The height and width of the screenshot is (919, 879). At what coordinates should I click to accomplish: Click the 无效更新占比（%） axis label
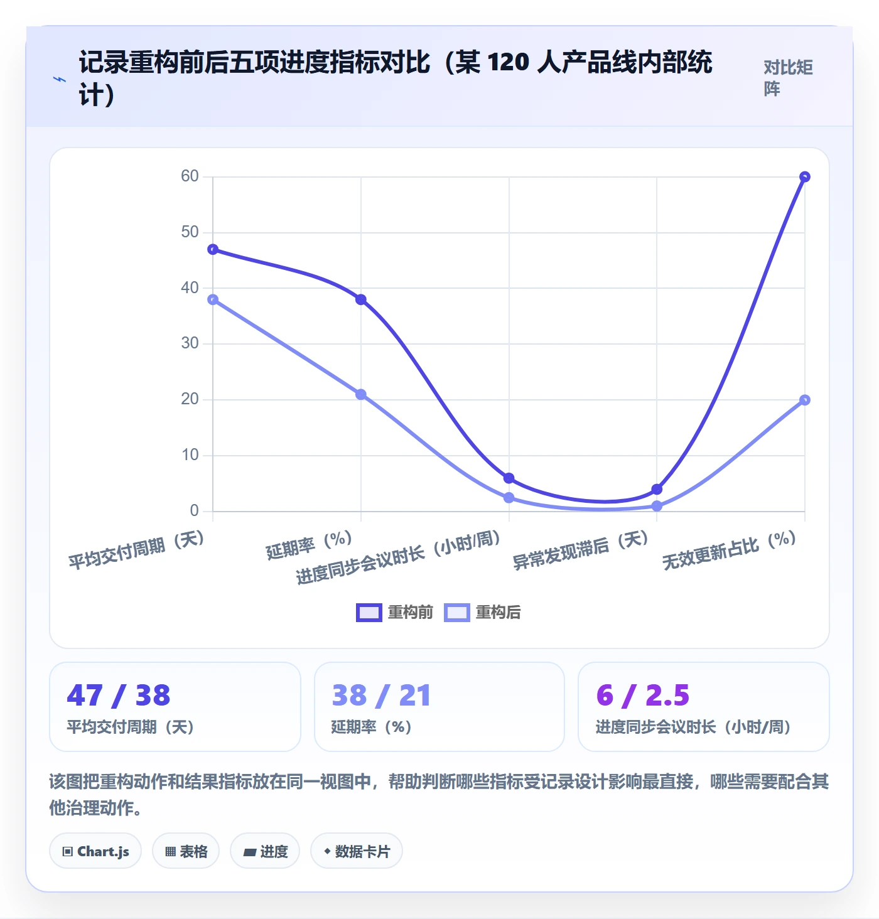tap(730, 549)
